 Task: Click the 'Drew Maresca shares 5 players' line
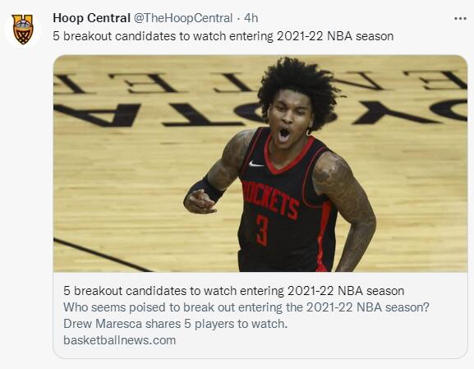[175, 324]
